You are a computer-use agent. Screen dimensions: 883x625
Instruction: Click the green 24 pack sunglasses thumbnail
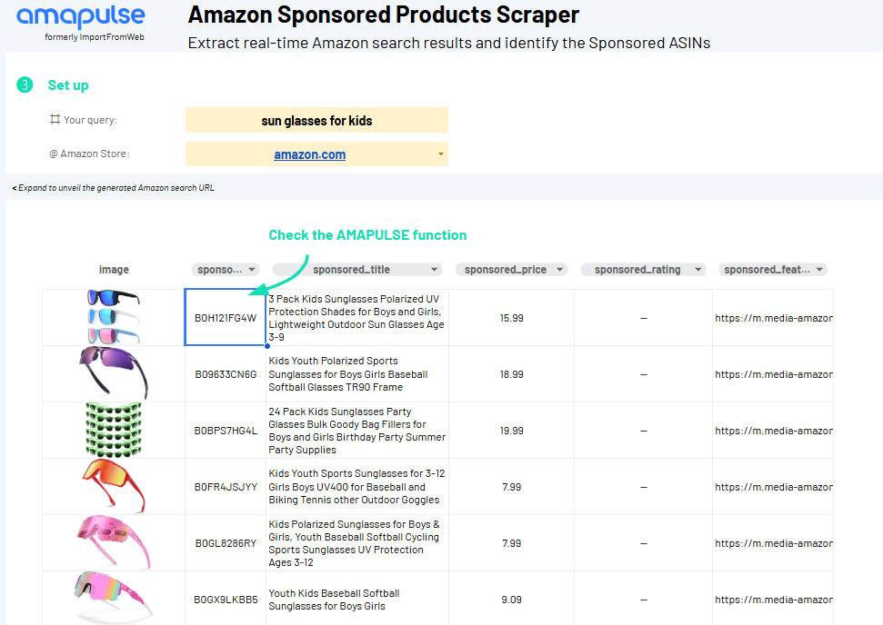[x=114, y=430]
